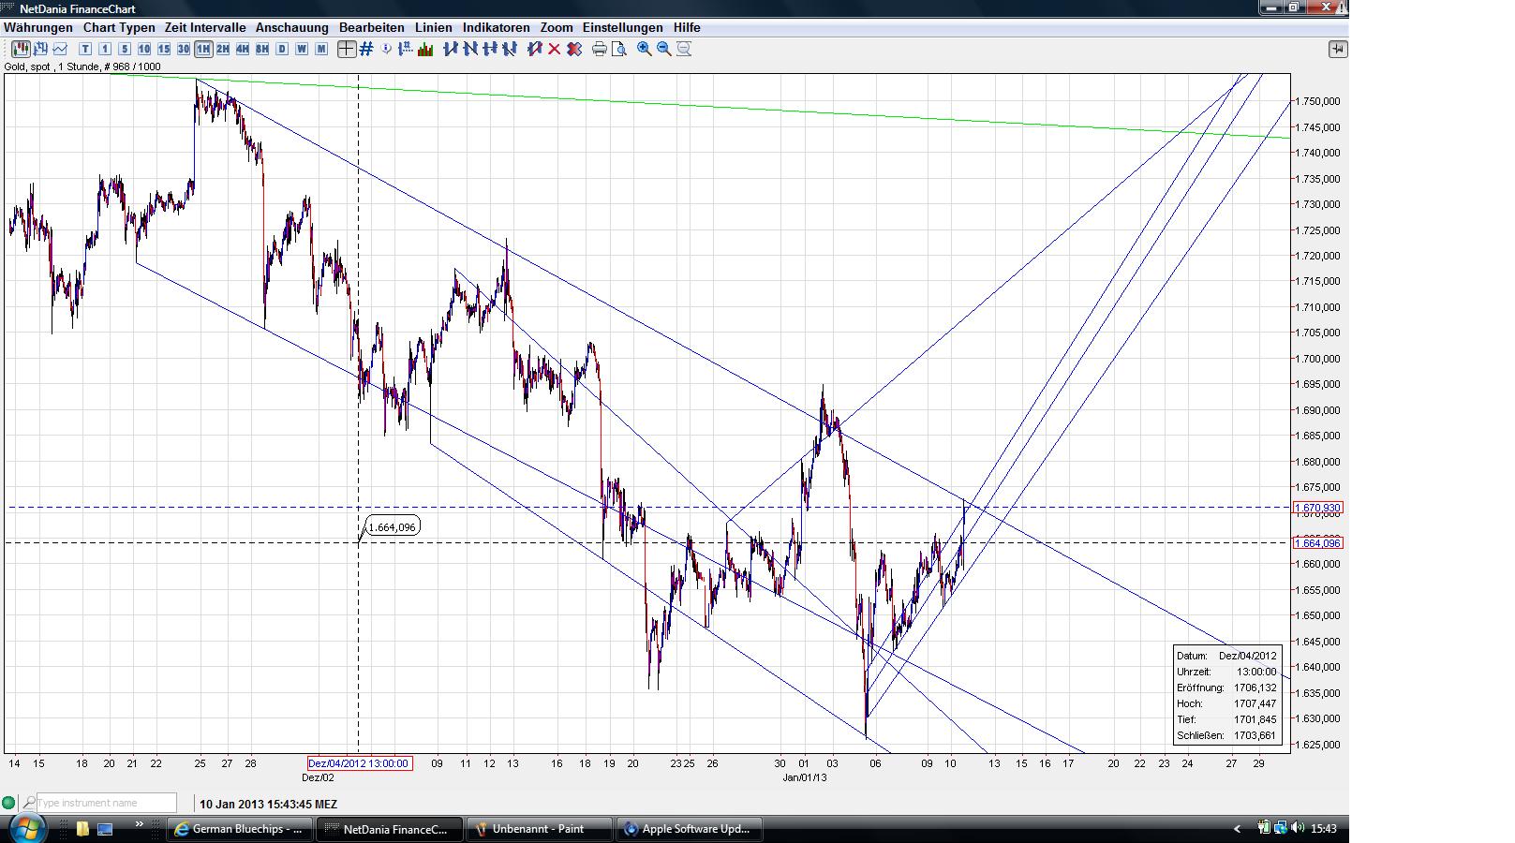
Task: Open the Einstellungen menu
Action: (622, 27)
